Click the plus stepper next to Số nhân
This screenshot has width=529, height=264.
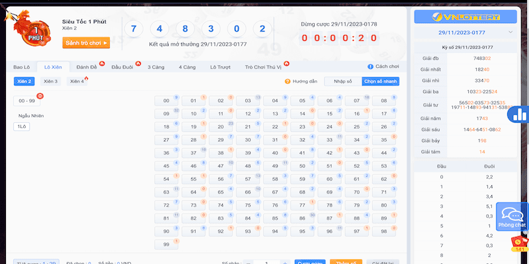coord(286,262)
